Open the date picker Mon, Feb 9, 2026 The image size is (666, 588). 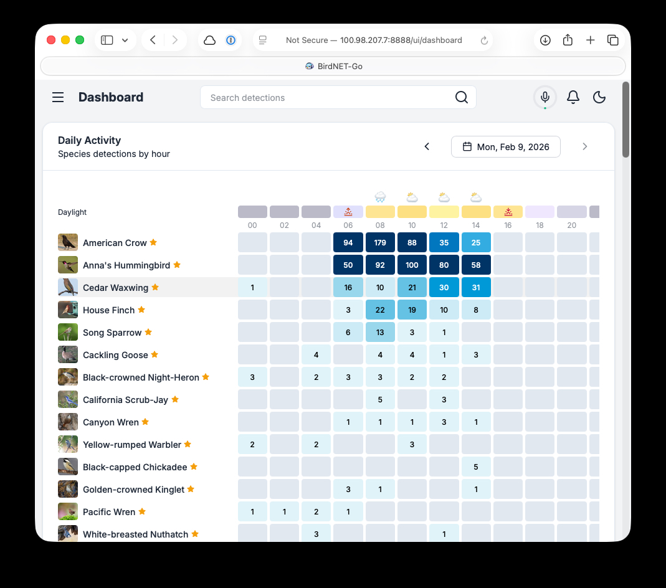pos(505,147)
